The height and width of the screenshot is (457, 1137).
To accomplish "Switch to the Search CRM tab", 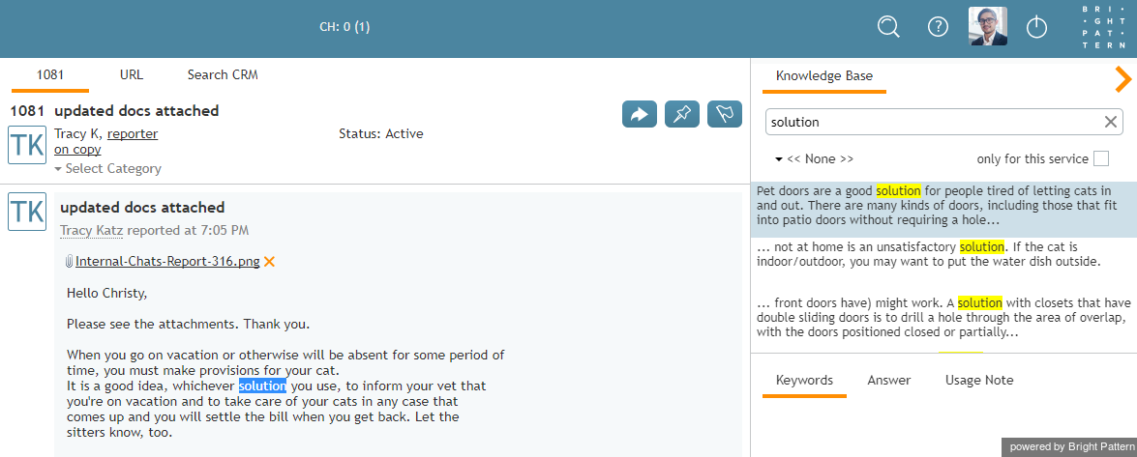I will pos(223,74).
